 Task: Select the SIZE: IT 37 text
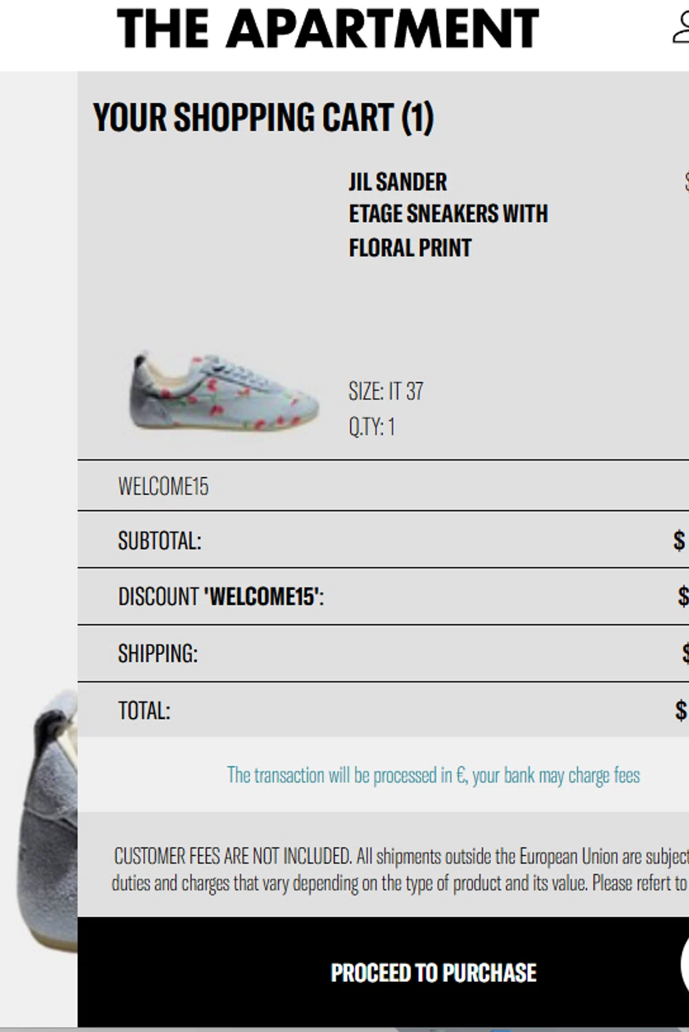(x=386, y=391)
